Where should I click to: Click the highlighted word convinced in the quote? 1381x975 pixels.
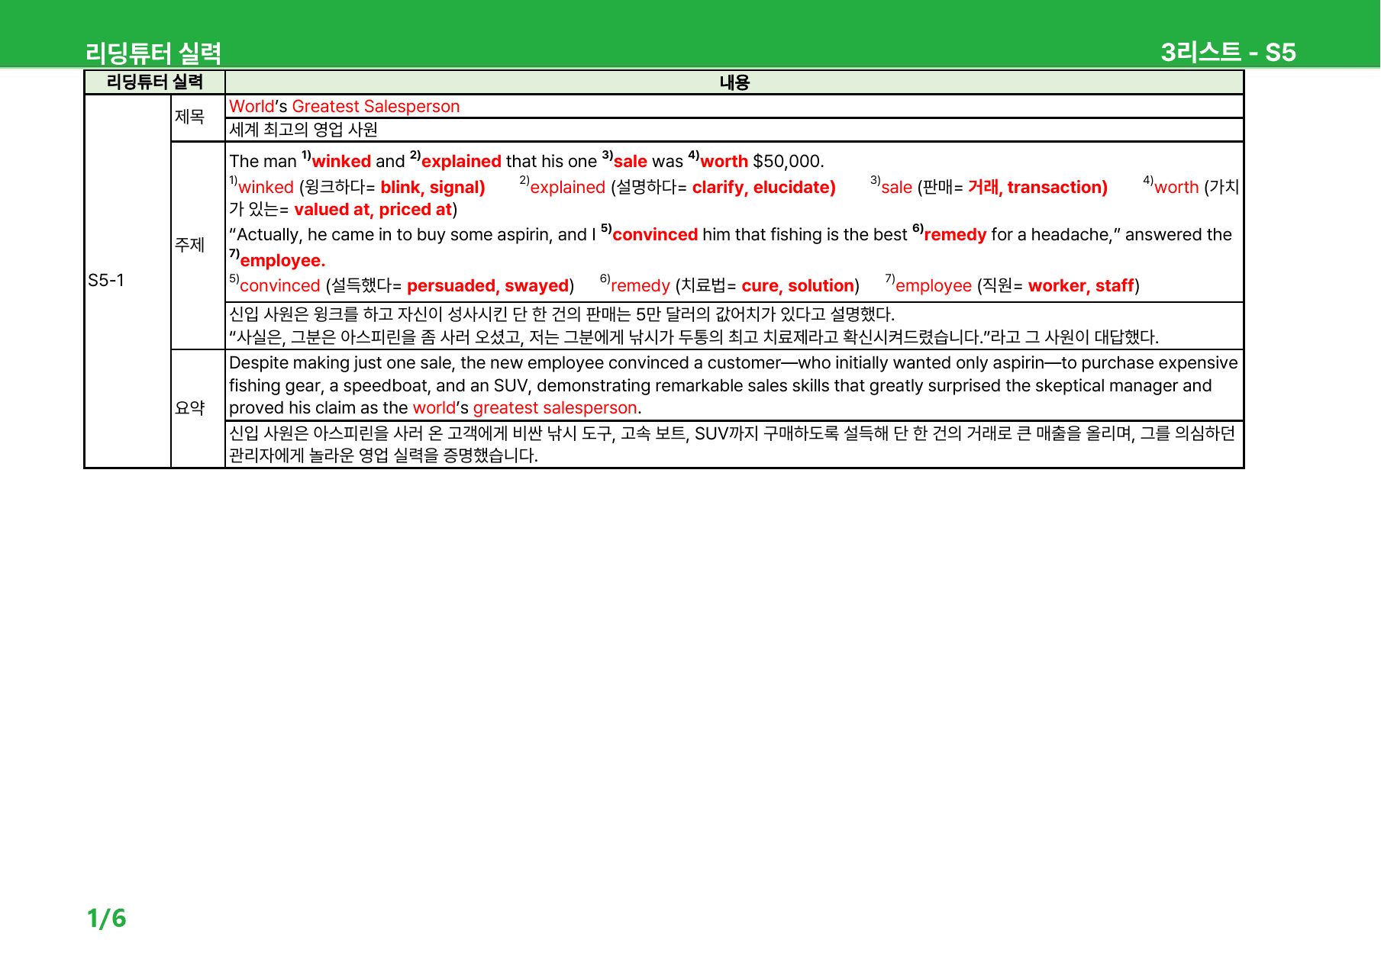(655, 234)
